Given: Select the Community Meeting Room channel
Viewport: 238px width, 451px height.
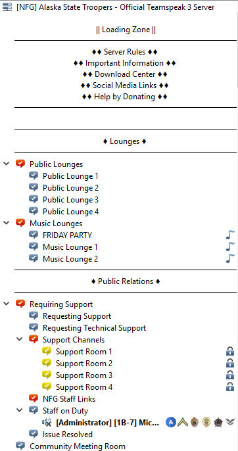Looking at the screenshot, I should coord(78,446).
